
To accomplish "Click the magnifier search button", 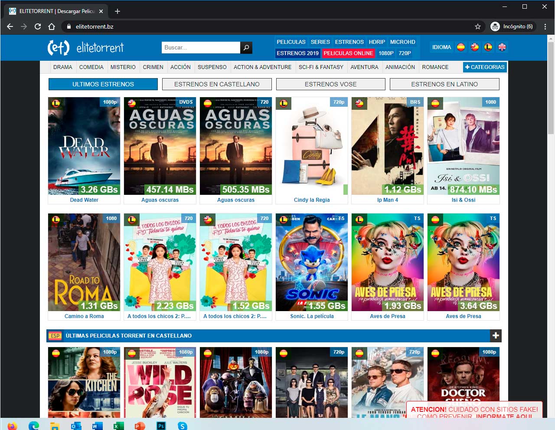I will pyautogui.click(x=246, y=48).
